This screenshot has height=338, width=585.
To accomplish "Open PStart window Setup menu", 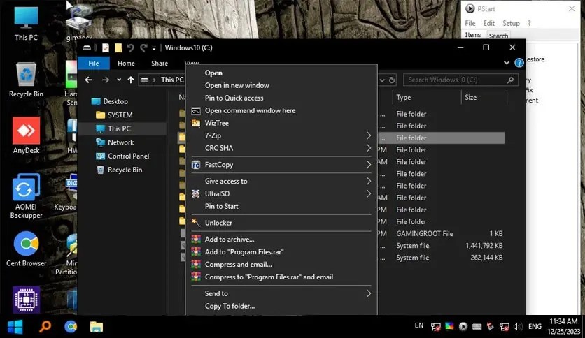I will [x=511, y=23].
